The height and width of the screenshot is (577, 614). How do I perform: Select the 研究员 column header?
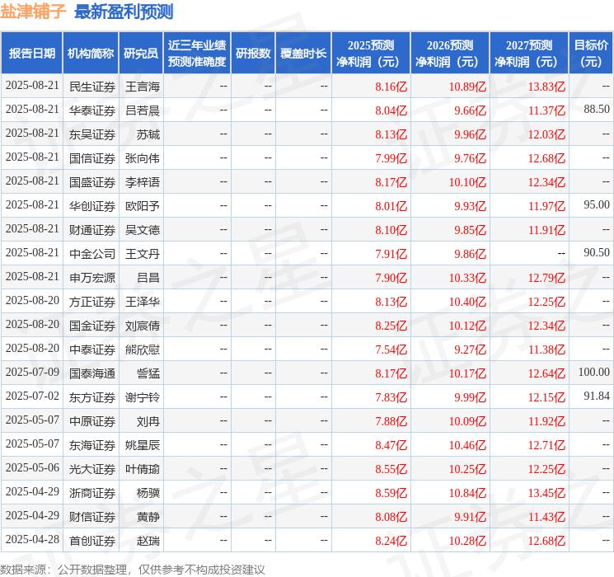point(141,54)
